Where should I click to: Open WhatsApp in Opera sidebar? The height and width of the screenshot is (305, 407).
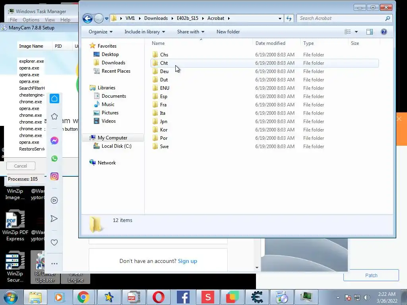pos(54,158)
